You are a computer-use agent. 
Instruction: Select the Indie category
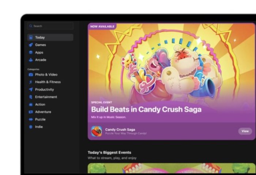pyautogui.click(x=39, y=127)
